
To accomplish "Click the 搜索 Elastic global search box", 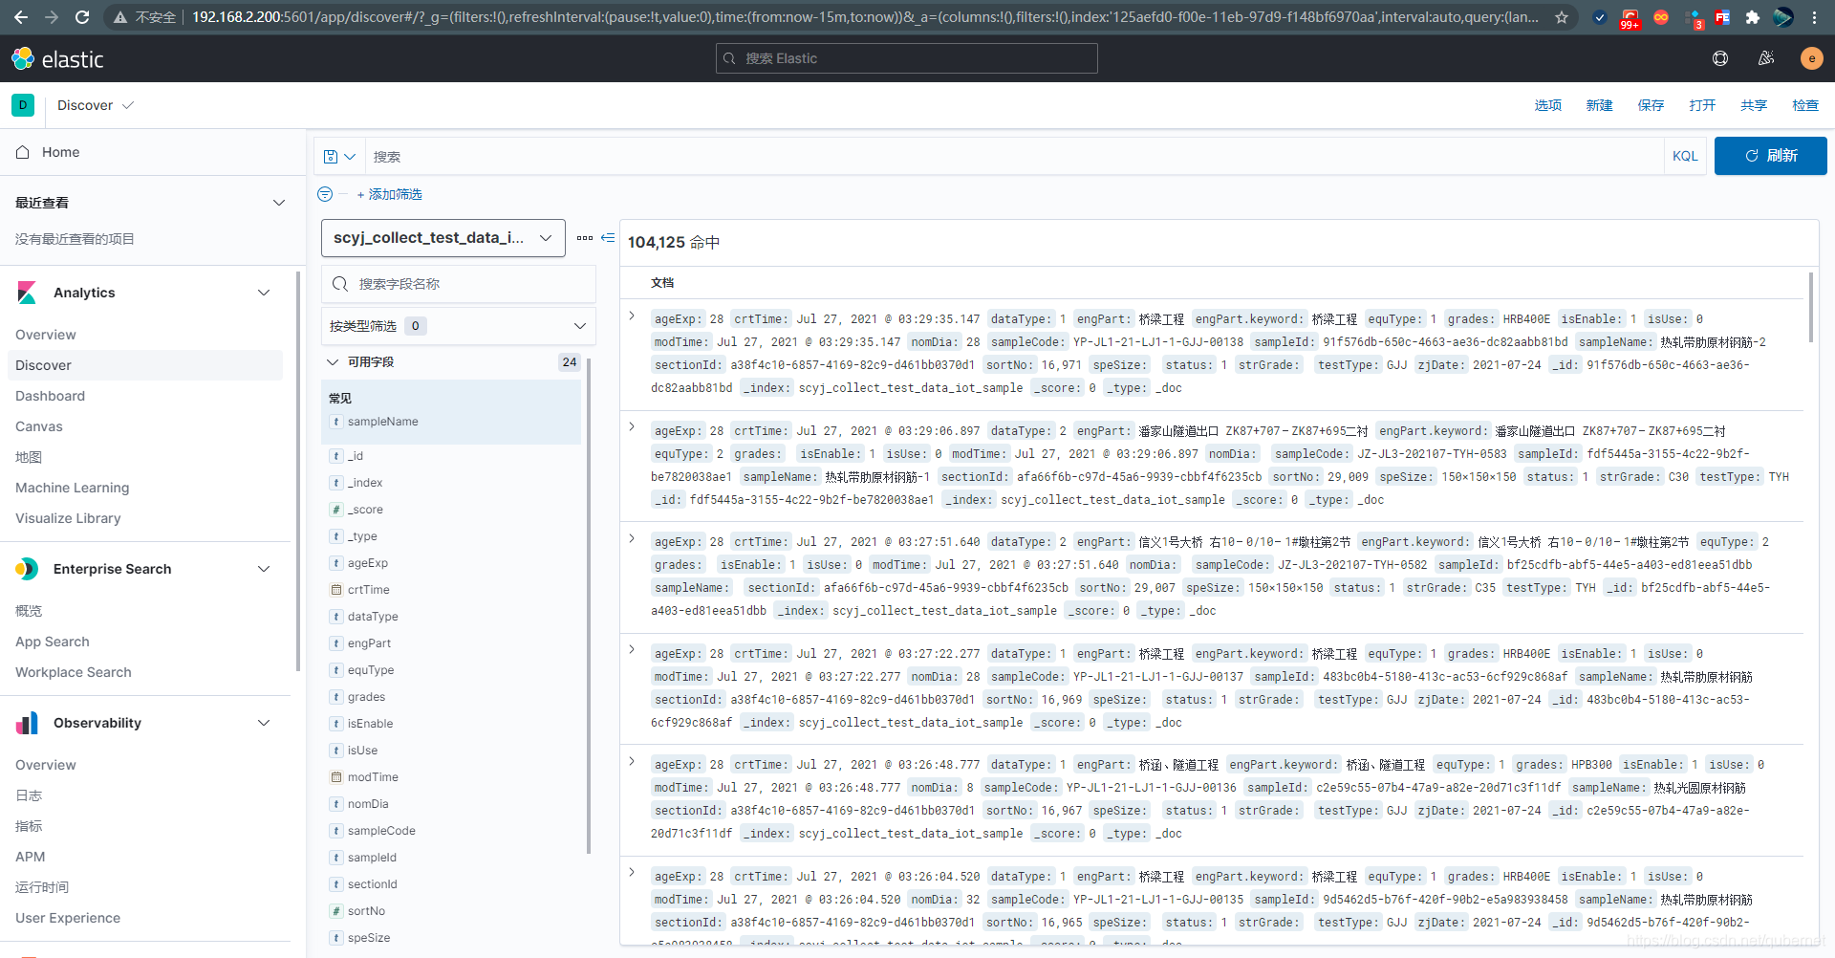I will pos(906,58).
